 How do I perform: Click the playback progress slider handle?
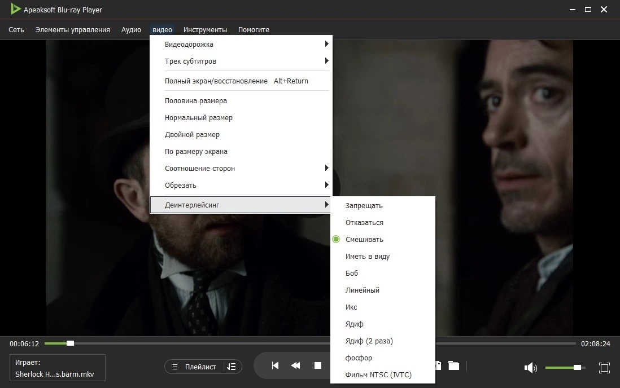(70, 343)
